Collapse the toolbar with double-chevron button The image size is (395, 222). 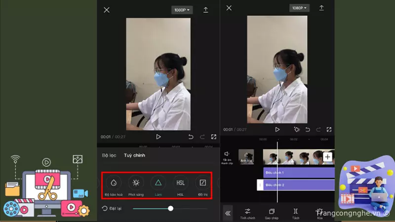228,213
